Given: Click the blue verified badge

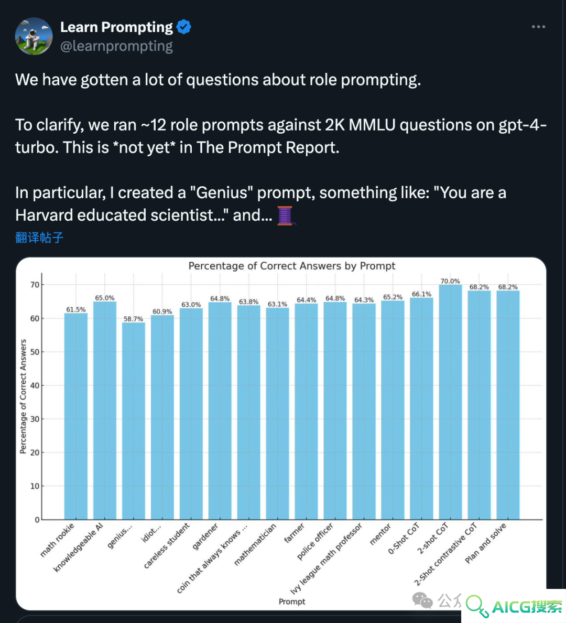Looking at the screenshot, I should tap(183, 27).
